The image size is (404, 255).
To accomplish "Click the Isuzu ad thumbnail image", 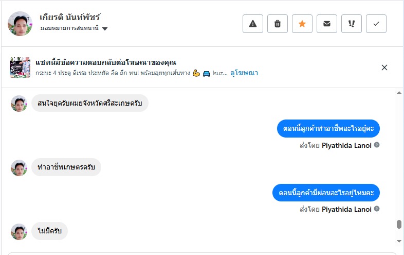I will click(20, 67).
